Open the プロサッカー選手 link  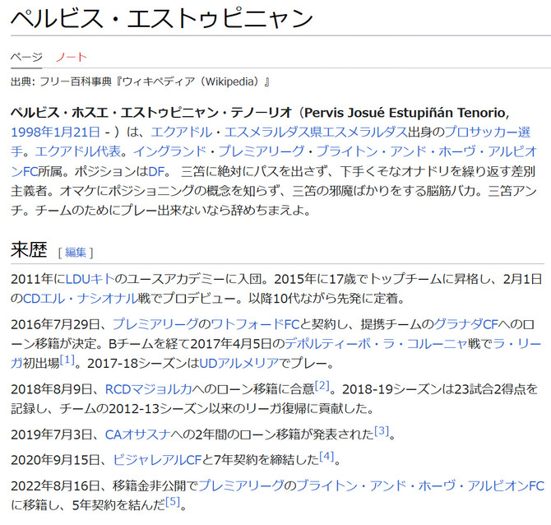click(x=488, y=132)
